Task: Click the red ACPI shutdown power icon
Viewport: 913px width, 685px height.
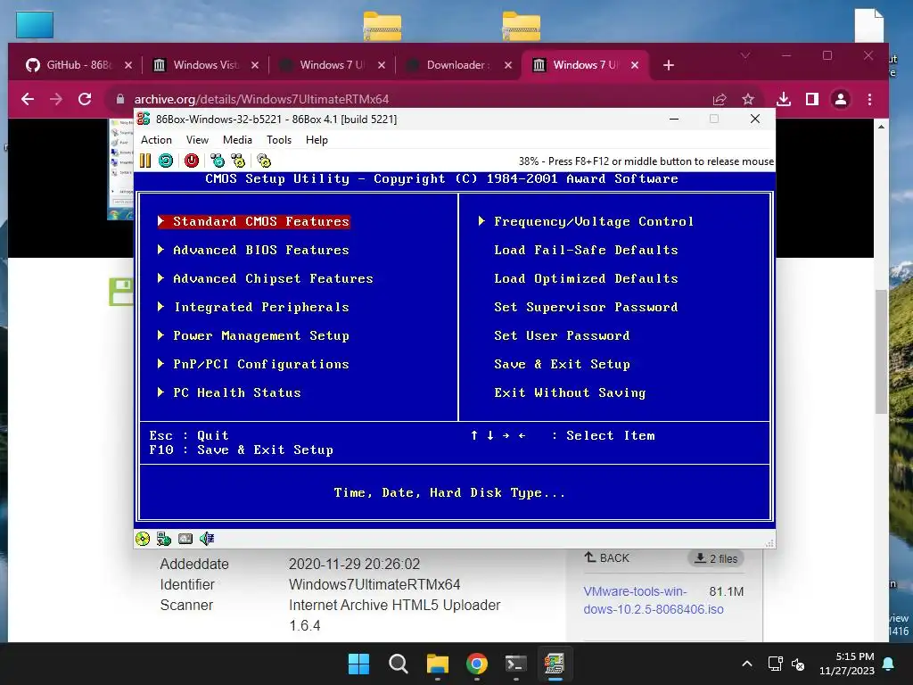Action: (192, 161)
